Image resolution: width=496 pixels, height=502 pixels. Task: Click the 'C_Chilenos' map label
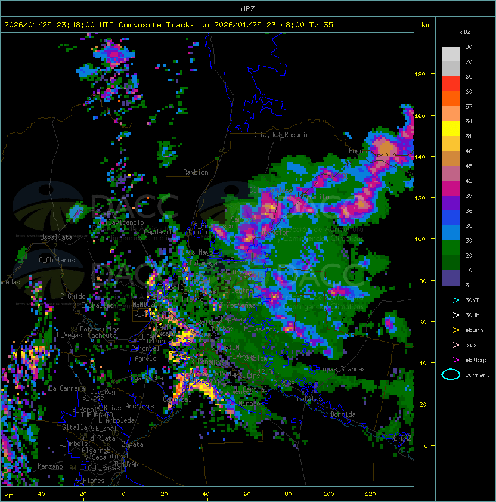(x=57, y=260)
